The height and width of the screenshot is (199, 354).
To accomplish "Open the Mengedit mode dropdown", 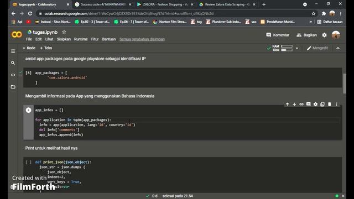I will click(x=317, y=48).
